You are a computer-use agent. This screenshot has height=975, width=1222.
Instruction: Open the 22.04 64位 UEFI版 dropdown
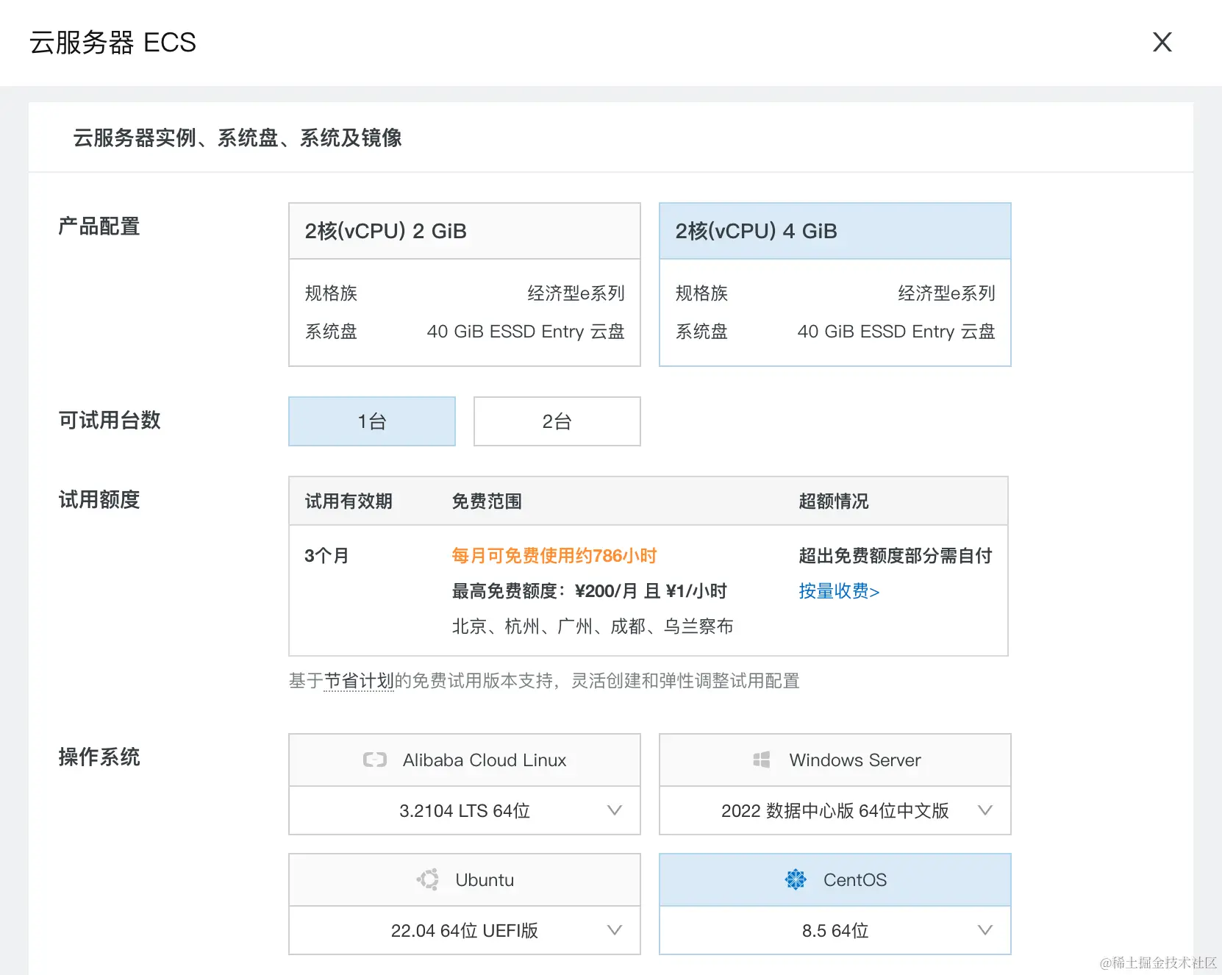pyautogui.click(x=465, y=930)
